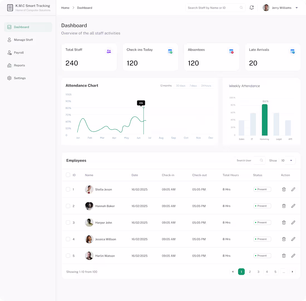Screen dimensions: 306x301
Task: Check the box for Jessica Willson
Action: (x=68, y=239)
